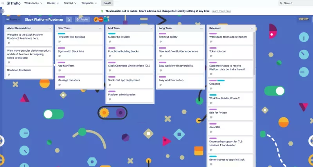The width and height of the screenshot is (313, 167).
Task: Open the Mid Term list menu
Action: [151, 28]
